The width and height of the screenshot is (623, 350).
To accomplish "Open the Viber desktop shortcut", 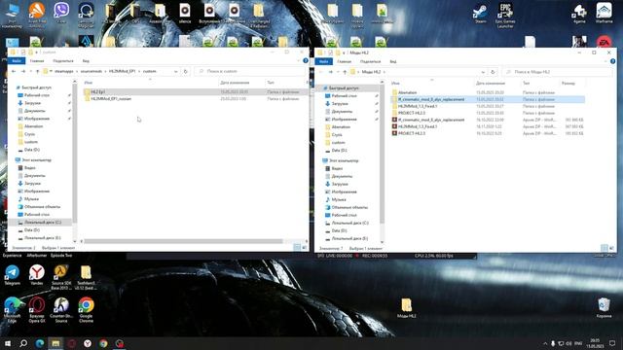I will tap(61, 13).
